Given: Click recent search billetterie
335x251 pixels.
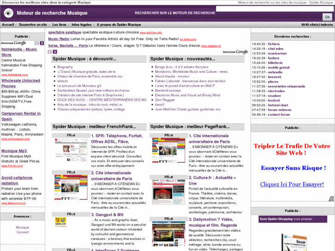Looking at the screenshot, I should pyautogui.click(x=275, y=63).
